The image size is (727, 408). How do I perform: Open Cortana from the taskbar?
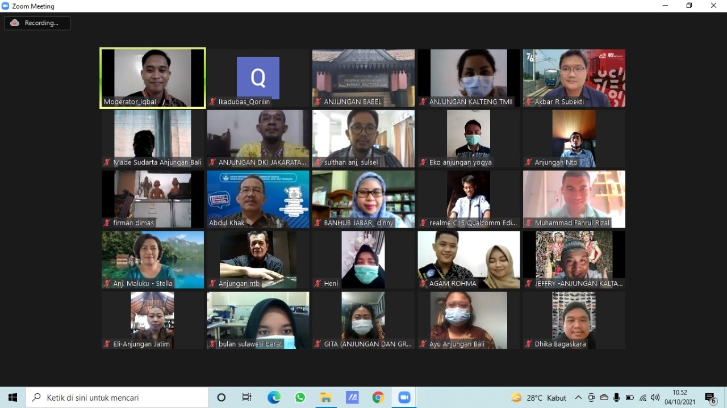[222, 397]
